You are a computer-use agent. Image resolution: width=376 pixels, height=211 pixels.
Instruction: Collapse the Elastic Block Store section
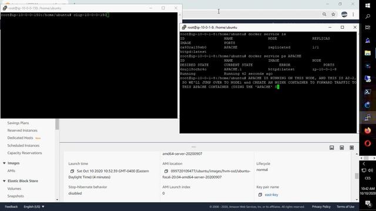click(4, 181)
